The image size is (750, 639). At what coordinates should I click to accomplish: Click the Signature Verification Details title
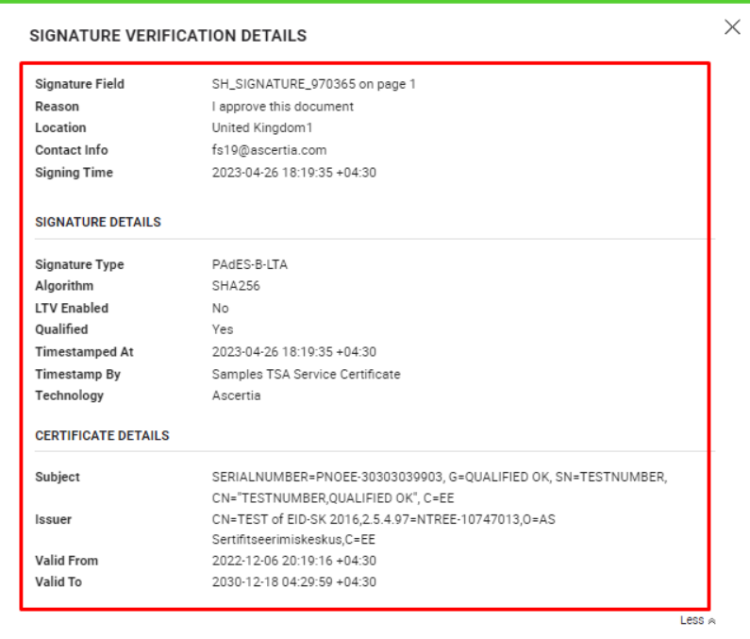[x=168, y=36]
